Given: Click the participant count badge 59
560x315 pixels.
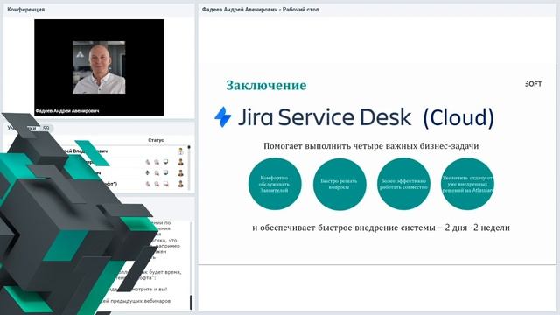Looking at the screenshot, I should click(45, 128).
